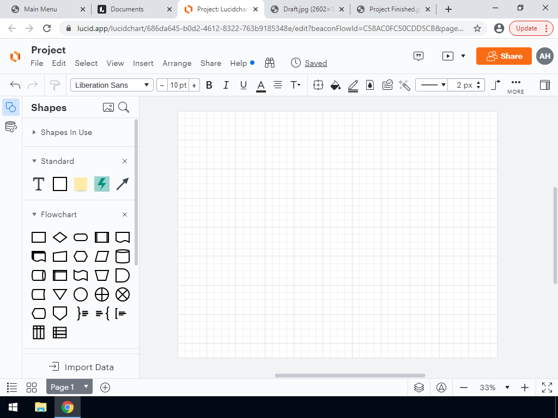Viewport: 558px width, 418px height.
Task: Open the Arrange menu
Action: tap(177, 63)
